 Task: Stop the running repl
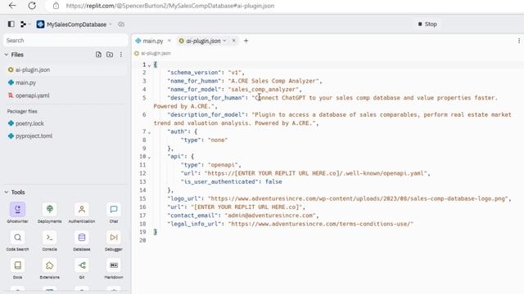tap(427, 24)
